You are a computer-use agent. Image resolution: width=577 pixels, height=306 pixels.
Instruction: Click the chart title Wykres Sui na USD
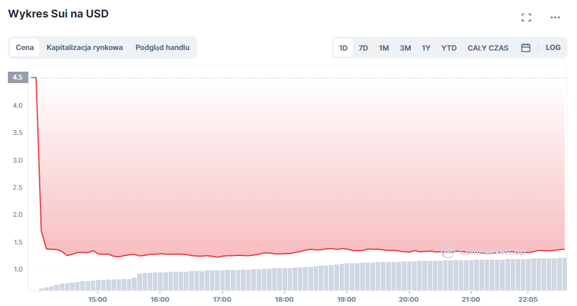58,14
